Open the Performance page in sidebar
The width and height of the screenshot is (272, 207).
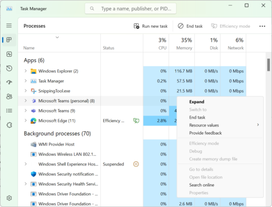click(x=9, y=54)
